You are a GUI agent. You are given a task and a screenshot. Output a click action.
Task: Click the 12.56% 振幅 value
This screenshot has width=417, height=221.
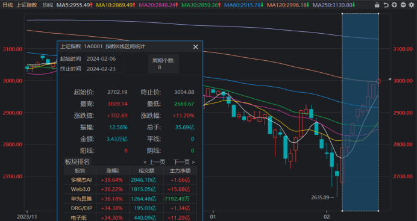(118, 127)
